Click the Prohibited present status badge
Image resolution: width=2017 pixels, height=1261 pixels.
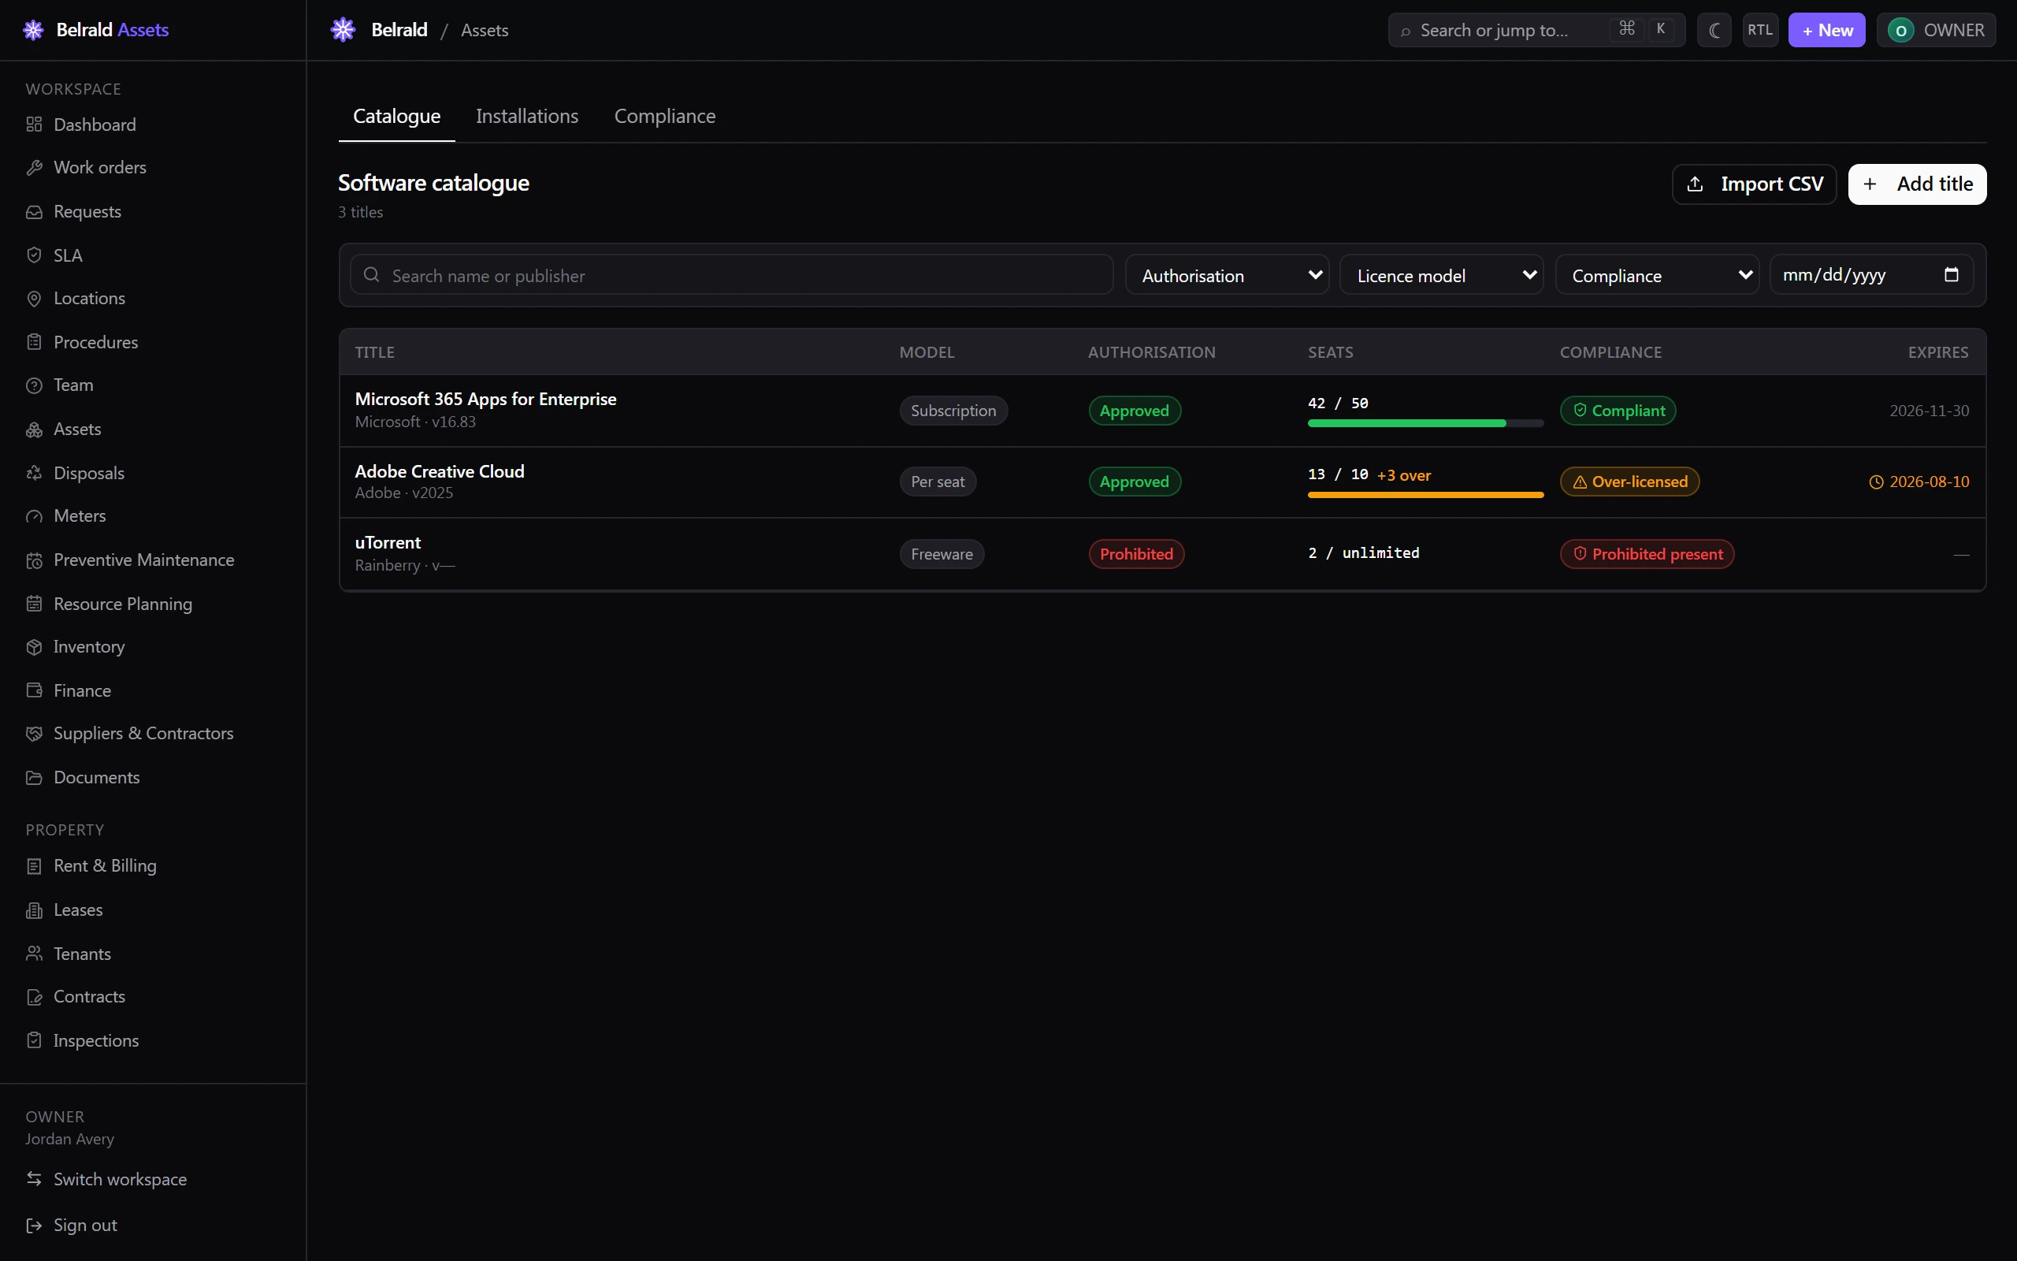click(x=1647, y=554)
